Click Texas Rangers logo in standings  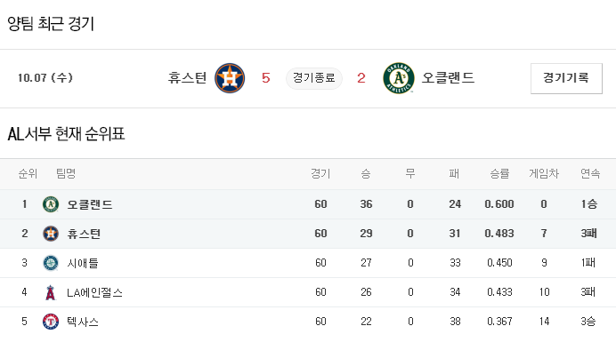pos(51,322)
